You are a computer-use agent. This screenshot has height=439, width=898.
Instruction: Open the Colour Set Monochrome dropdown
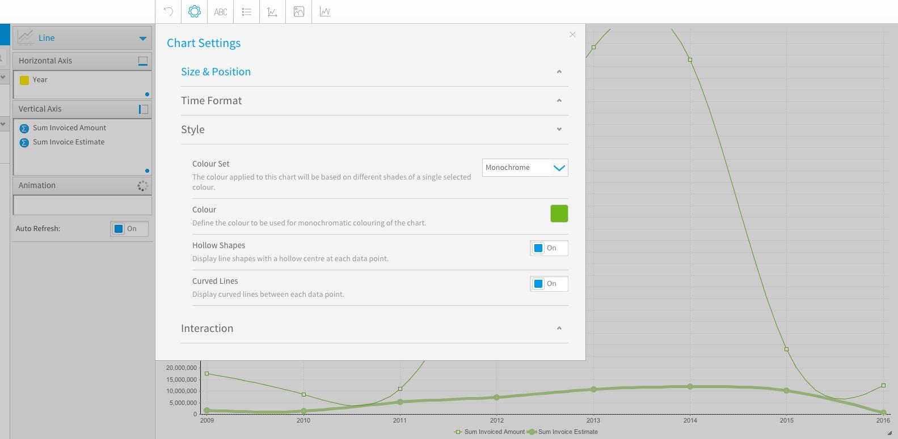click(525, 168)
